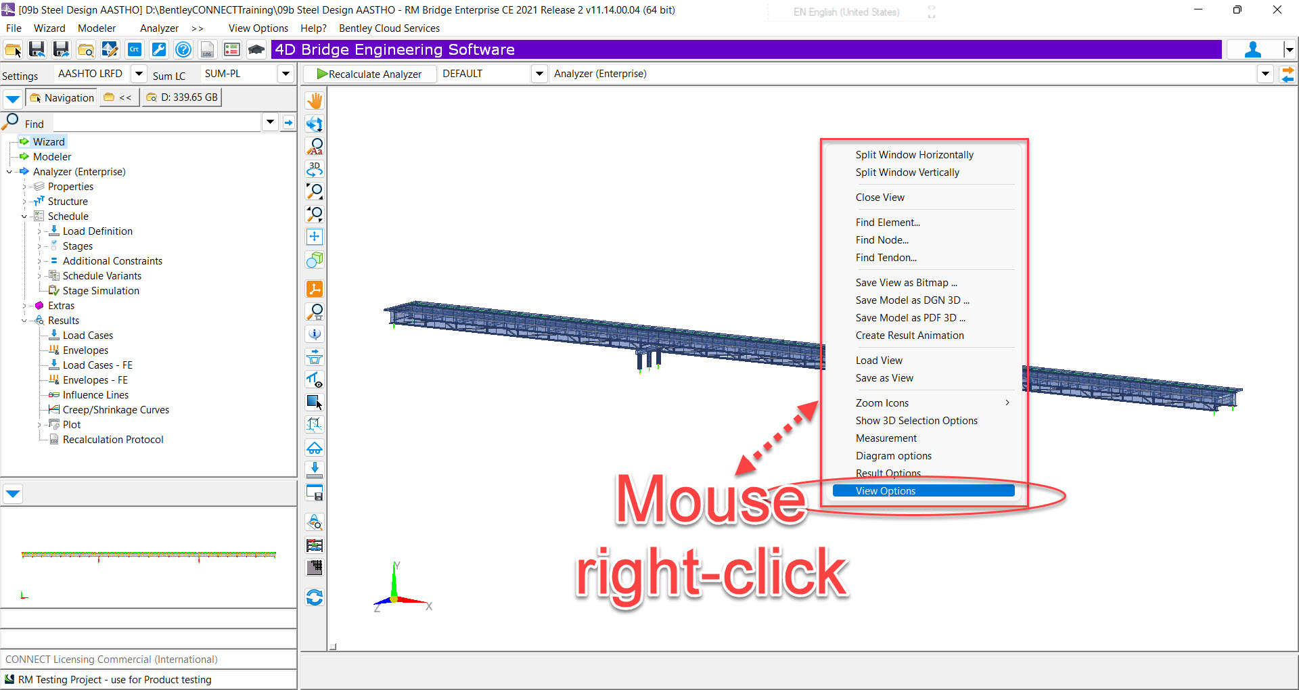Open the Analyzer (Enterprise) view dropdown arrow
The width and height of the screenshot is (1299, 690).
(1266, 74)
